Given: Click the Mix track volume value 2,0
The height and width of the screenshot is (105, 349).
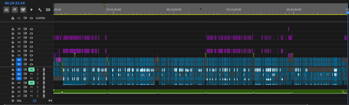Looking at the screenshot, I should (35, 100).
